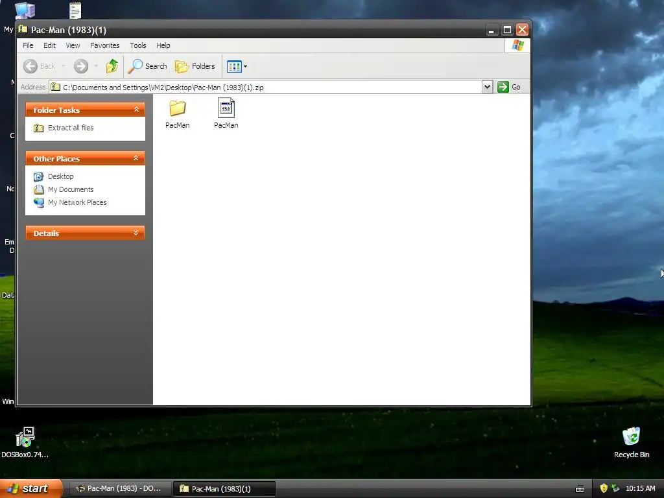Open My Documents link
The image size is (664, 498).
(71, 190)
